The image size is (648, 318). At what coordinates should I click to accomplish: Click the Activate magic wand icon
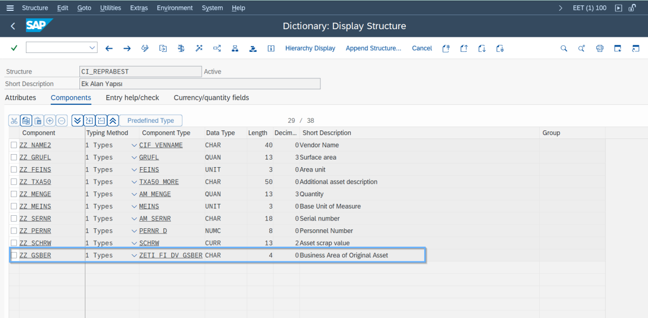[x=199, y=48]
